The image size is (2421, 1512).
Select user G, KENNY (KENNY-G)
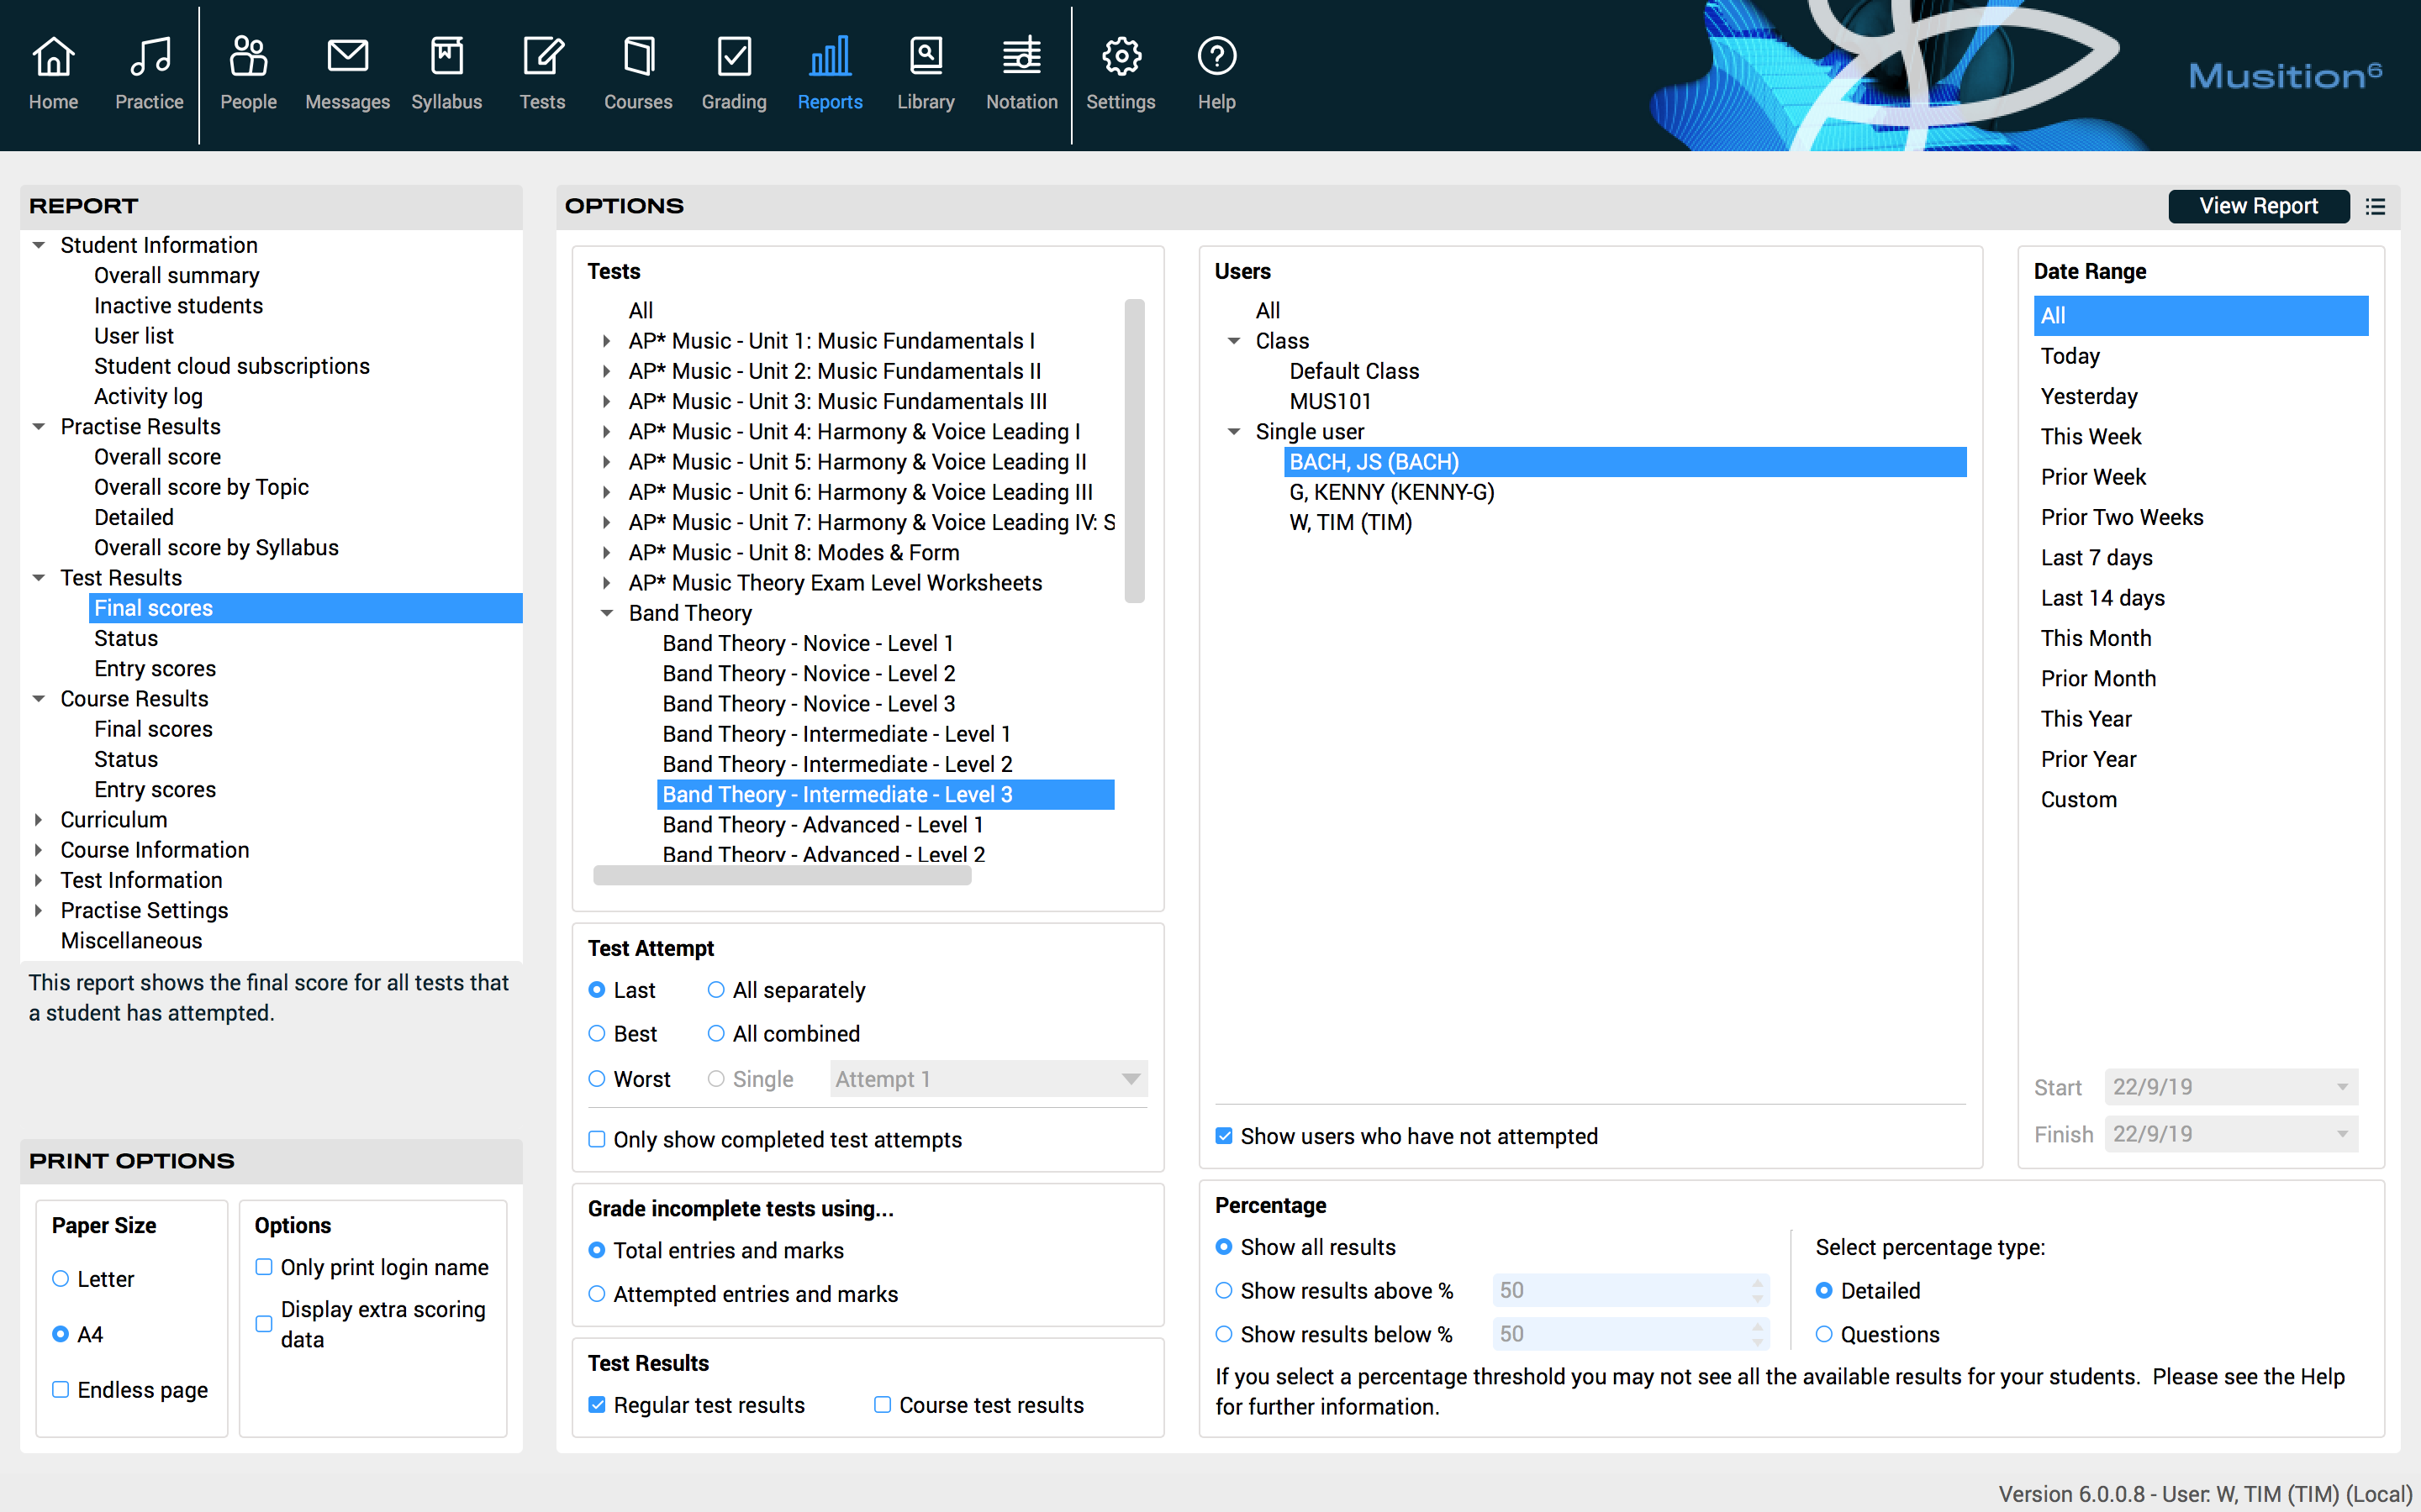(x=1390, y=492)
